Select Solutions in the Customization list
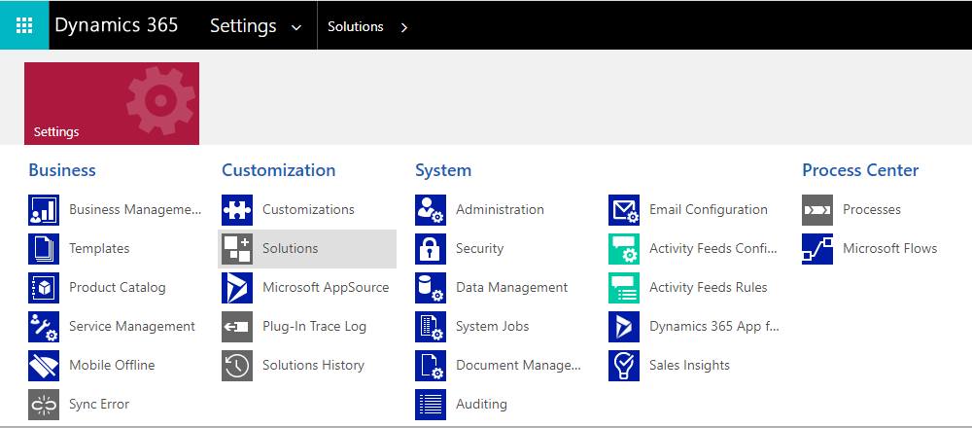 [x=290, y=249]
